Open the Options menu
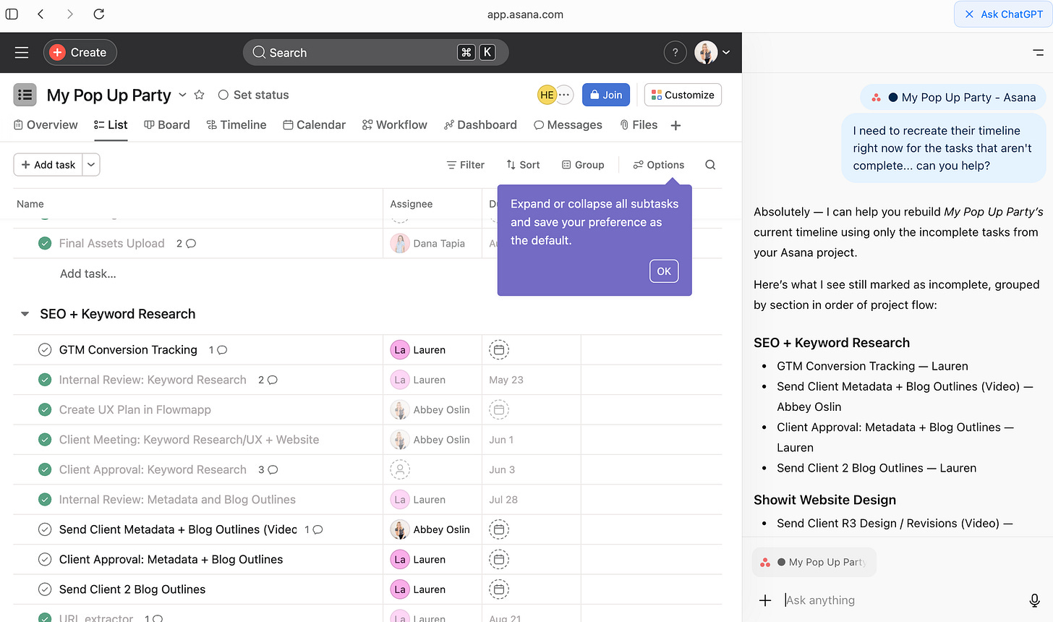Screen dimensions: 1053x622 point(659,165)
